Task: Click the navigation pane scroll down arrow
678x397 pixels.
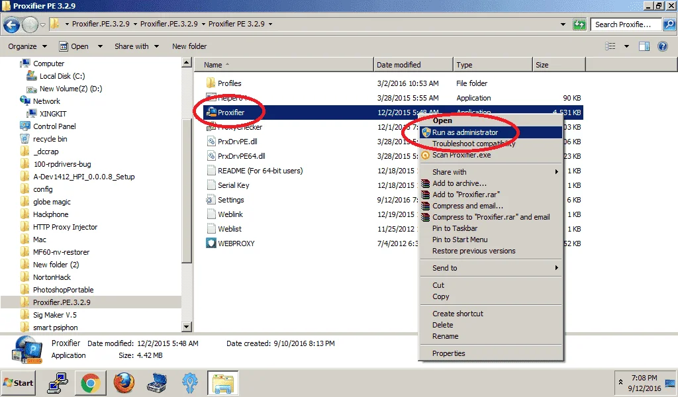Action: point(186,327)
